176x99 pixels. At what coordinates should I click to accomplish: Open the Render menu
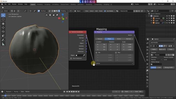point(14,4)
